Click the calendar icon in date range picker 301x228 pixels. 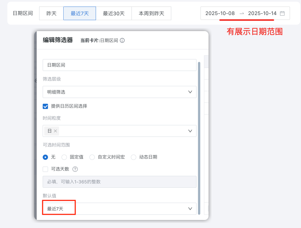282,13
